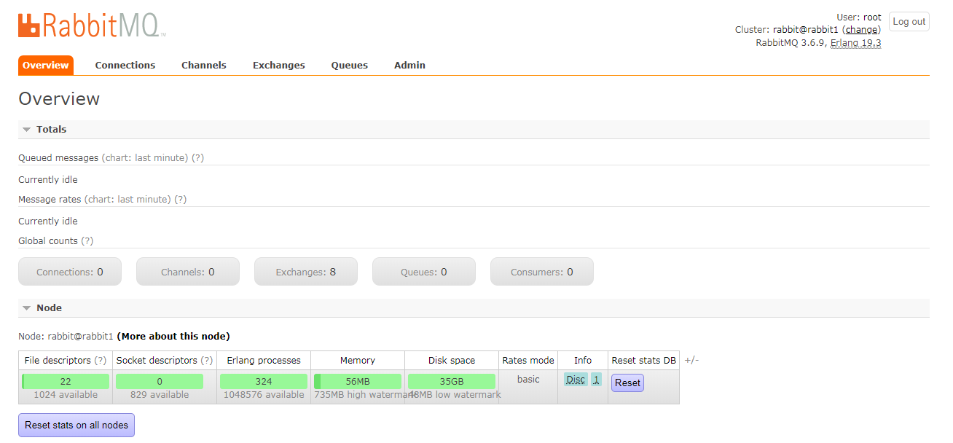Click the cluster name change link
Image resolution: width=953 pixels, height=443 pixels.
861,30
